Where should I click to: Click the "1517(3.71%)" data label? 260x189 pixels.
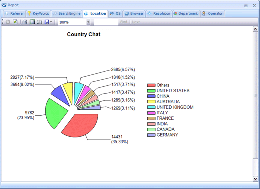[x=123, y=85]
